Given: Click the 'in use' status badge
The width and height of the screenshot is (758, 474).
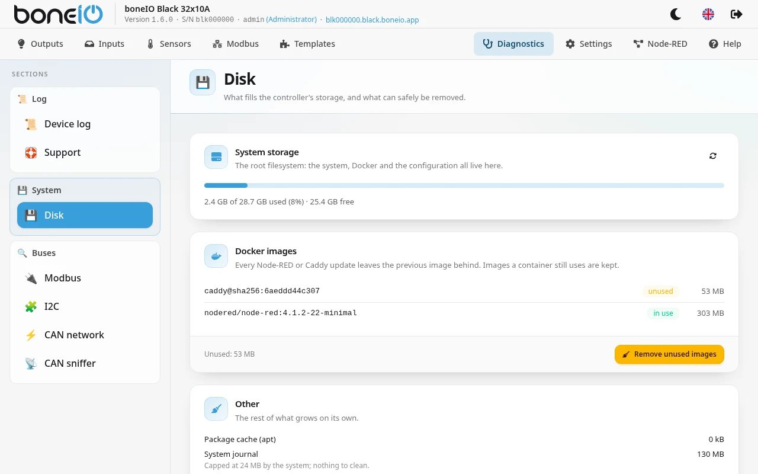Looking at the screenshot, I should click(663, 313).
